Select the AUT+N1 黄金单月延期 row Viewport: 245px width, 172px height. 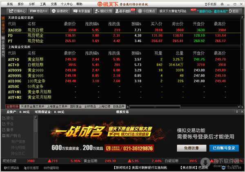click(x=123, y=92)
